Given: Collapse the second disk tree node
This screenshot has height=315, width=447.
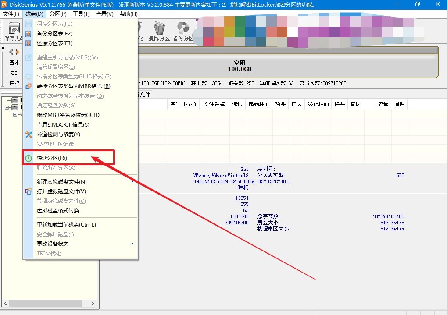Looking at the screenshot, I should [x=7, y=107].
